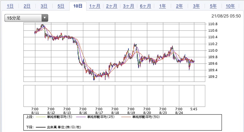Screen dimensions: 244x132
Task: Open the 15分足 interval dropdown
Action: [26, 18]
